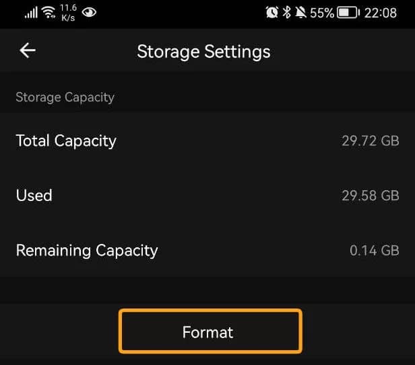
Task: Tap the 55% battery percentage text
Action: (x=322, y=13)
